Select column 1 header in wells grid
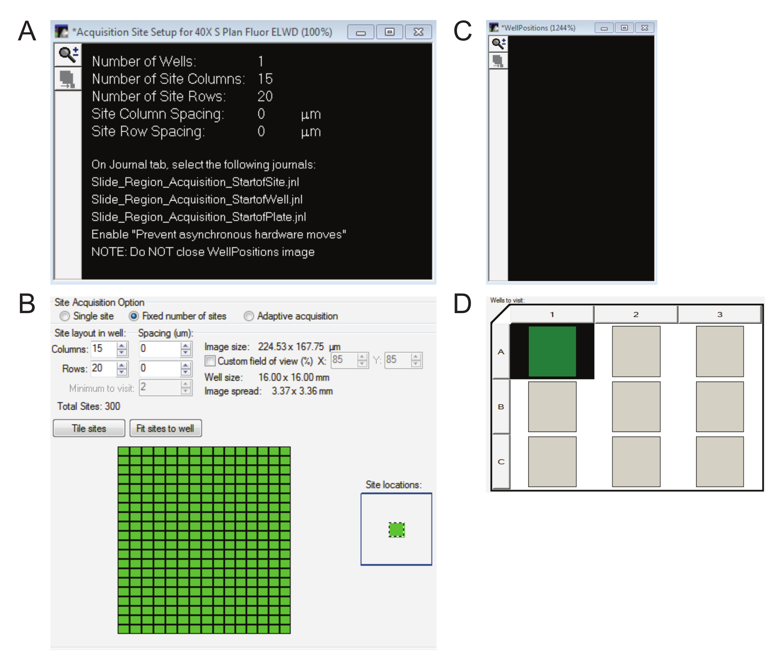This screenshot has width=780, height=662. [x=552, y=314]
